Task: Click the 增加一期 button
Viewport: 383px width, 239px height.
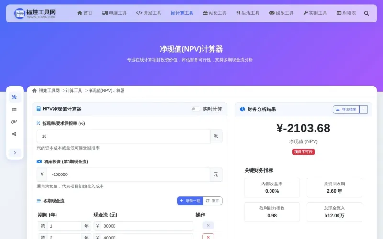Action: click(190, 201)
